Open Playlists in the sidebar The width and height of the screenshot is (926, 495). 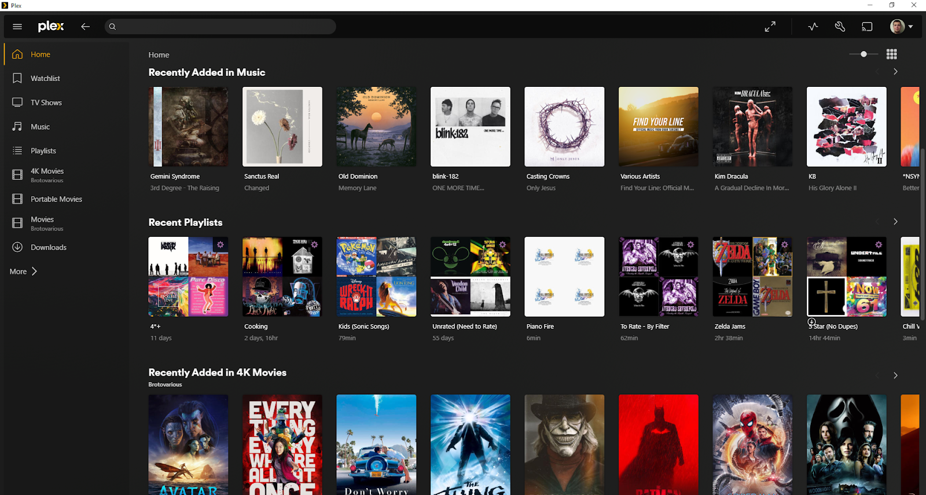coord(66,151)
